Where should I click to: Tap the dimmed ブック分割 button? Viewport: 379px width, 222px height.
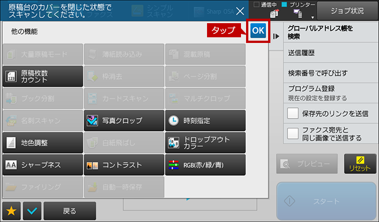click(x=43, y=98)
